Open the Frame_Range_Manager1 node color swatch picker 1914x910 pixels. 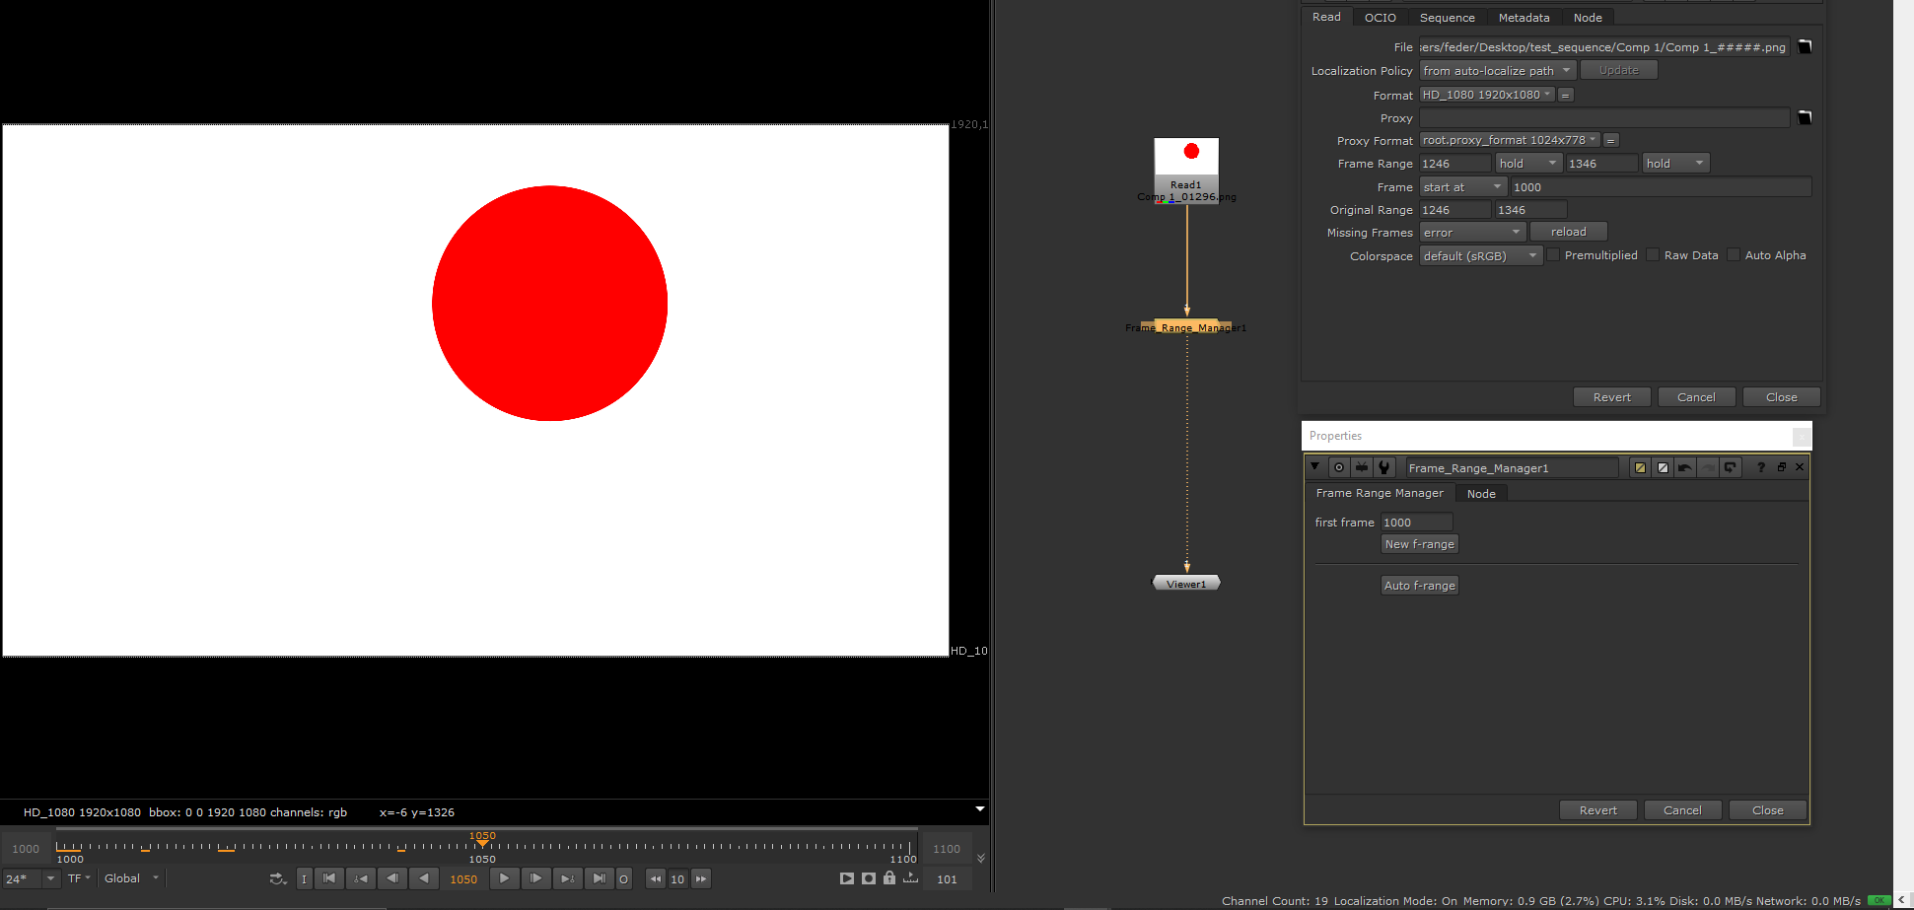point(1640,466)
